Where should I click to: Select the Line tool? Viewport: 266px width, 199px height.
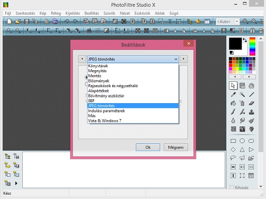pos(251,94)
